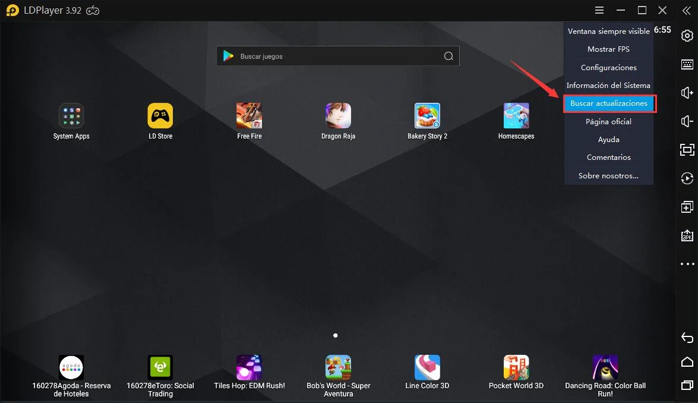Viewport: 698px width, 403px height.
Task: Open the System Apps folder
Action: point(71,116)
